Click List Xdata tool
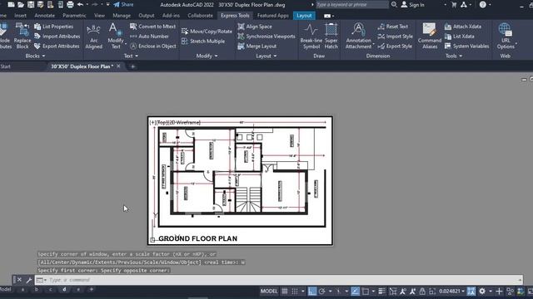The width and height of the screenshot is (533, 299). point(459,37)
